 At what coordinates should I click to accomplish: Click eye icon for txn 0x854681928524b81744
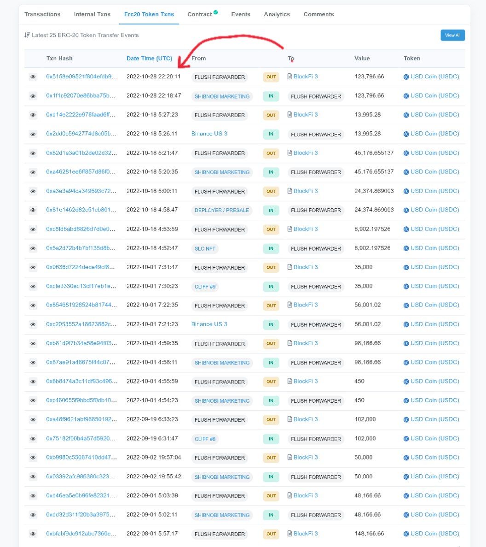coord(33,305)
